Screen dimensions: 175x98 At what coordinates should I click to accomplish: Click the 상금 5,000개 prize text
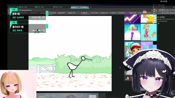coord(18,17)
